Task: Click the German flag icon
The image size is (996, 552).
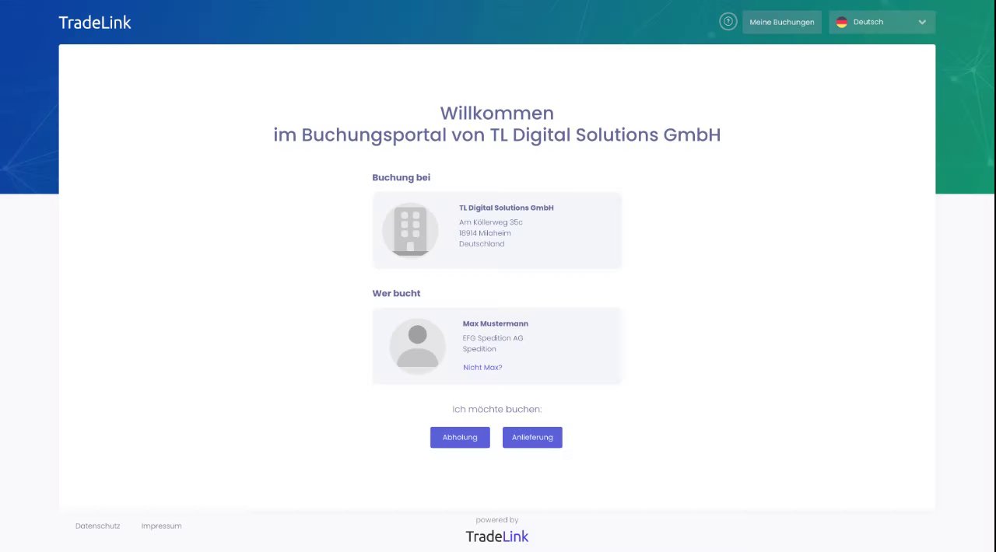Action: (x=842, y=22)
